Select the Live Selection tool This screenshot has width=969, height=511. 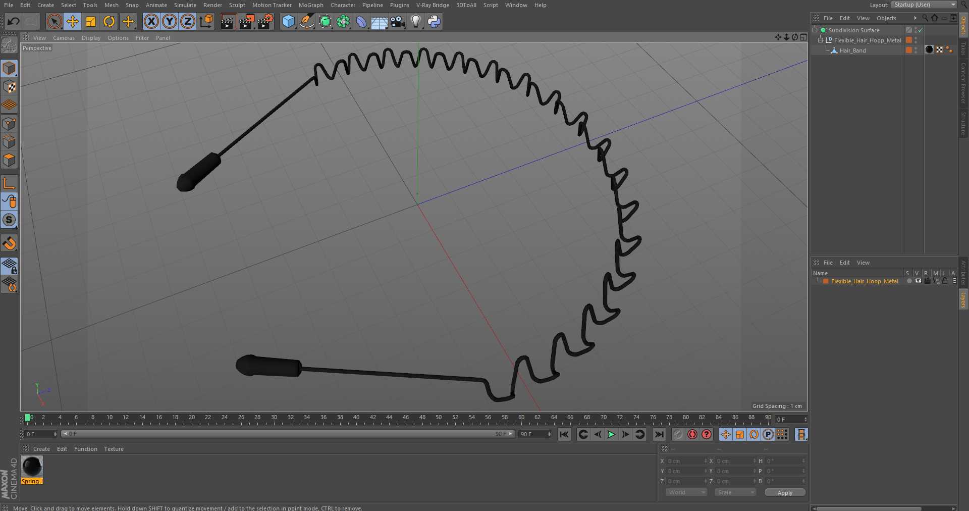tap(55, 21)
